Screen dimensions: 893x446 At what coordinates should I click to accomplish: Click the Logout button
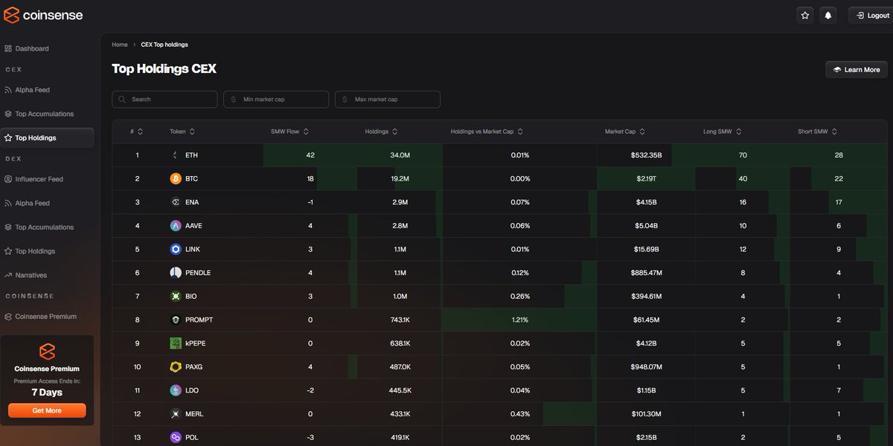pyautogui.click(x=871, y=15)
